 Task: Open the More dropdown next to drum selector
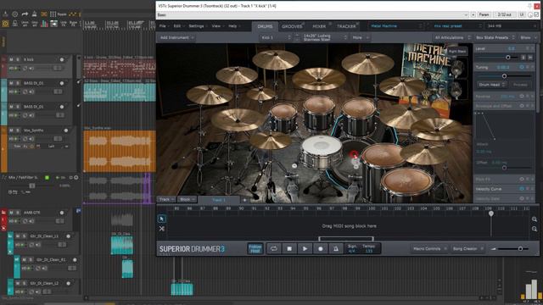click(x=360, y=37)
